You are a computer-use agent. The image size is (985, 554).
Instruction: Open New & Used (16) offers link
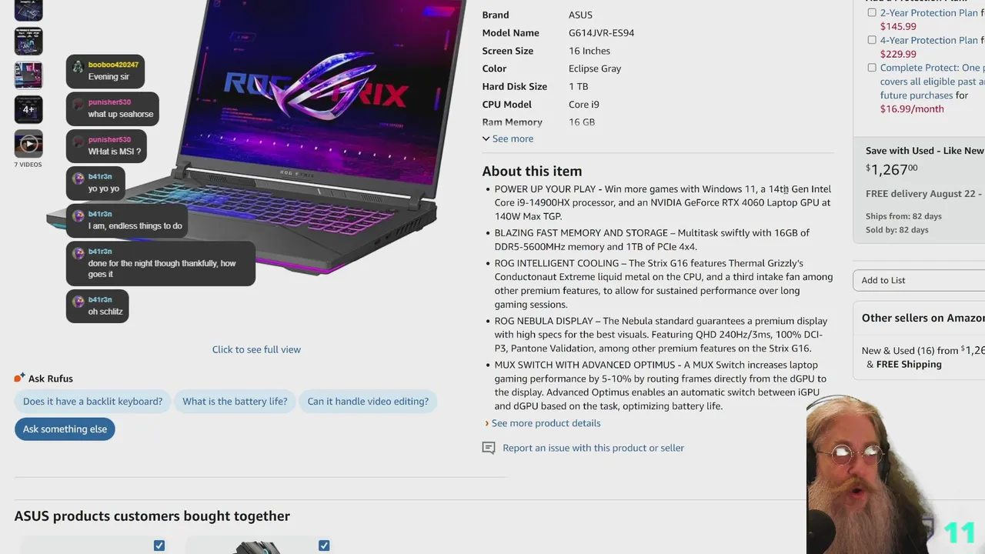click(910, 350)
